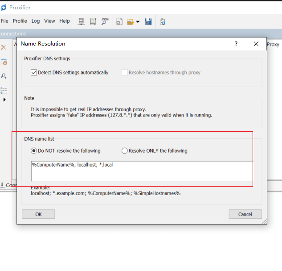The image size is (282, 271).
Task: Click the clipboard checklist toolbar icon
Action: click(162, 21)
